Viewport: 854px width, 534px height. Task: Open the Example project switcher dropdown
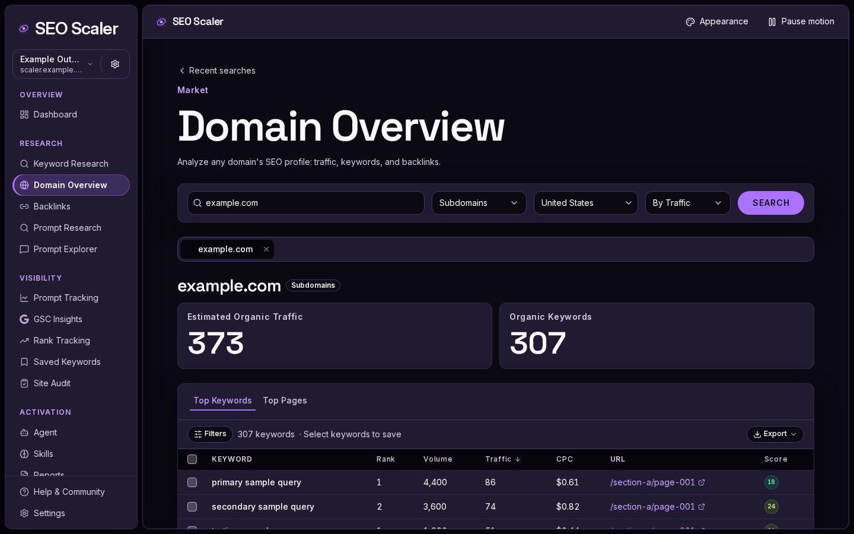pyautogui.click(x=57, y=64)
